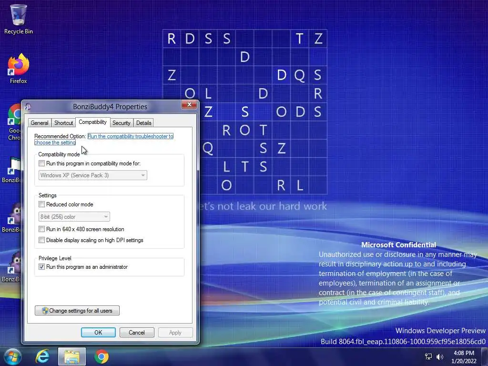Toggle the Reduced color mode checkbox
488x366 pixels.
42,204
